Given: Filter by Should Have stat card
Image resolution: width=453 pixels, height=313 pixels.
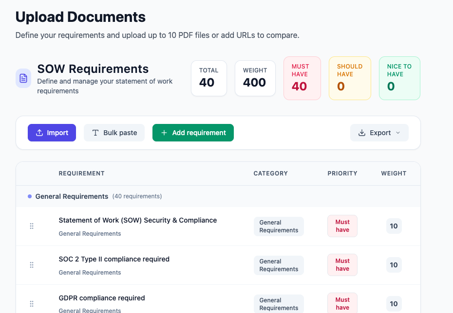Looking at the screenshot, I should pos(350,78).
